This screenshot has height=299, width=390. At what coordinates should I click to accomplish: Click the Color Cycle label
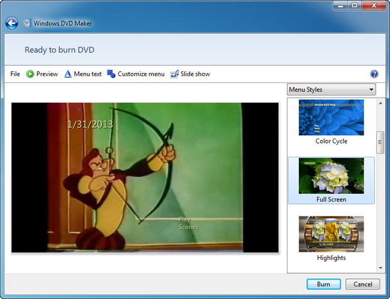(331, 141)
